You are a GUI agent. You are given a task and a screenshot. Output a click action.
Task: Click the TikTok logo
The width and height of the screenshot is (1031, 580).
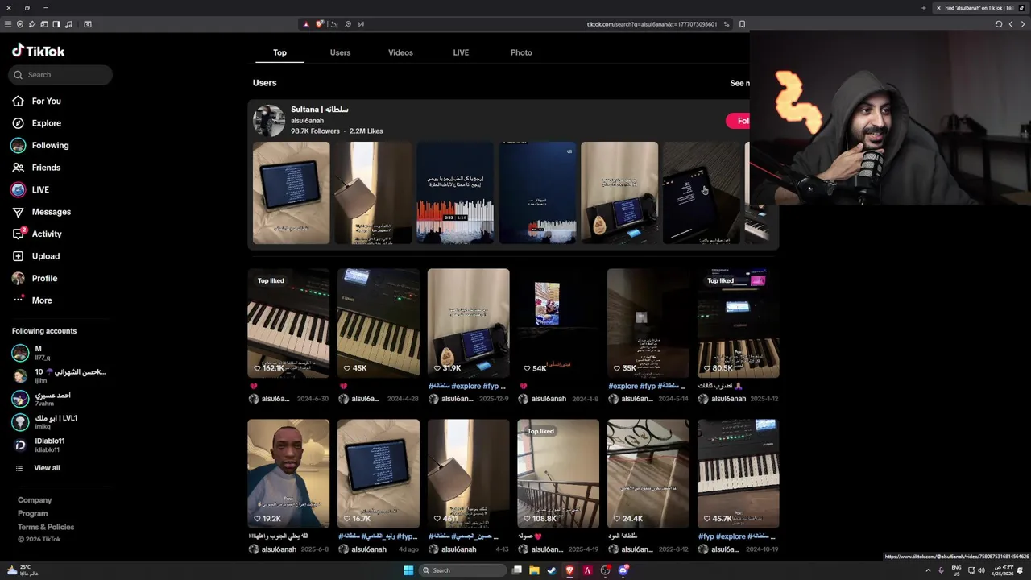(x=38, y=51)
